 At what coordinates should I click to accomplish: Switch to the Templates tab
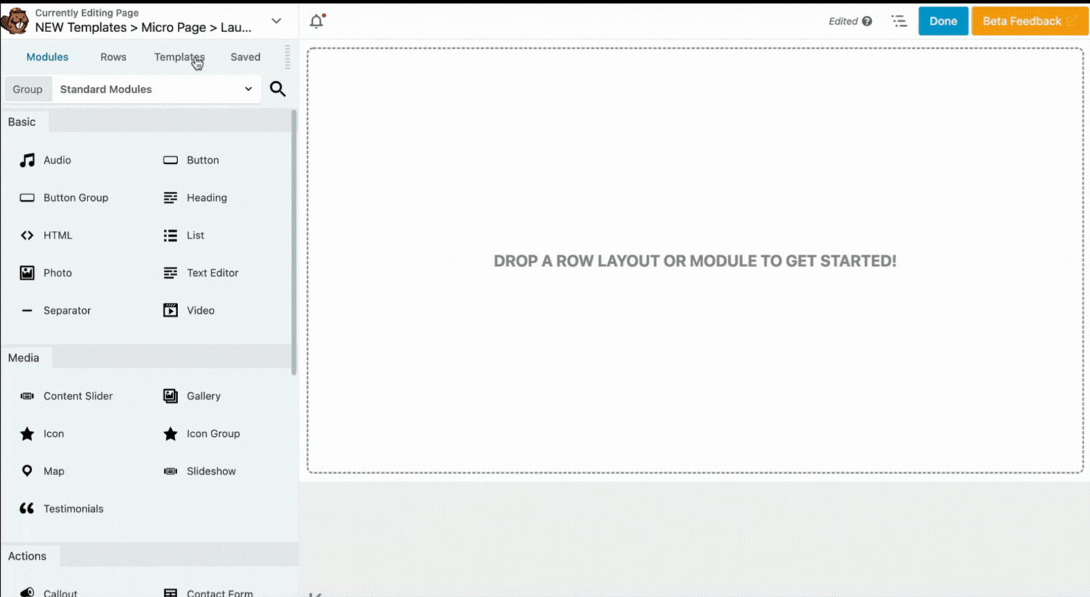click(x=179, y=57)
